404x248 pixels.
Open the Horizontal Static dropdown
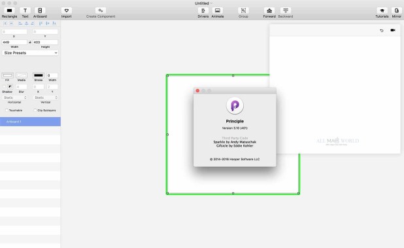pyautogui.click(x=14, y=97)
